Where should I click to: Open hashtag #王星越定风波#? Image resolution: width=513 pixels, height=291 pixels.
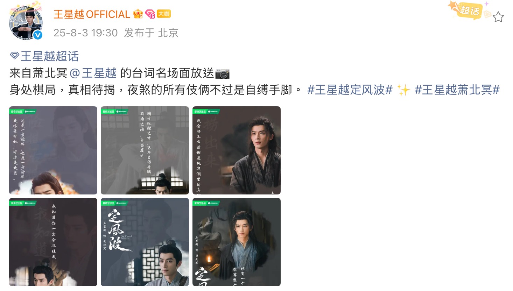tap(350, 90)
